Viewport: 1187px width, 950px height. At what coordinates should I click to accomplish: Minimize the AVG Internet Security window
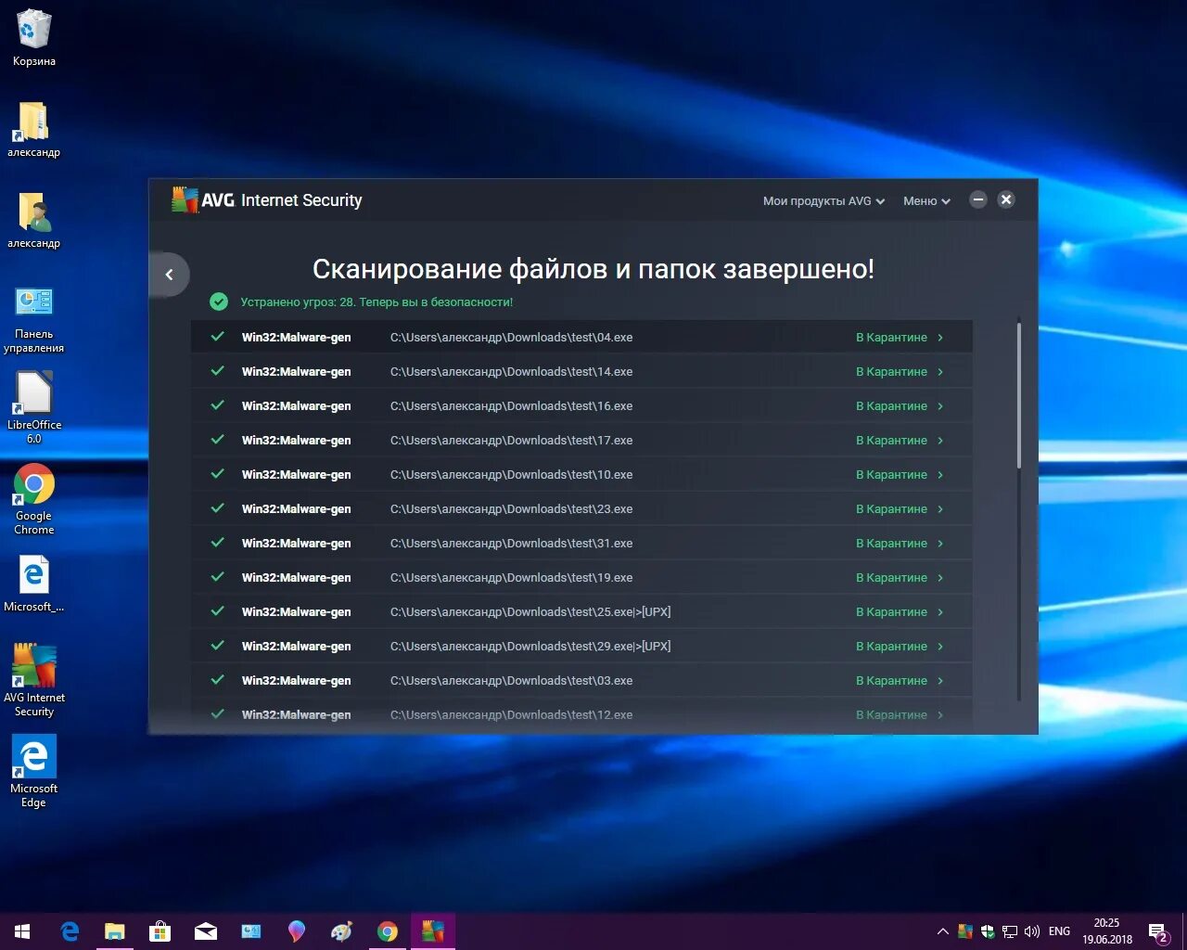coord(978,199)
